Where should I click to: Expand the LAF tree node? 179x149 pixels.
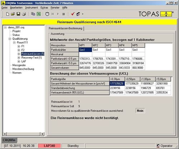tap(19, 61)
